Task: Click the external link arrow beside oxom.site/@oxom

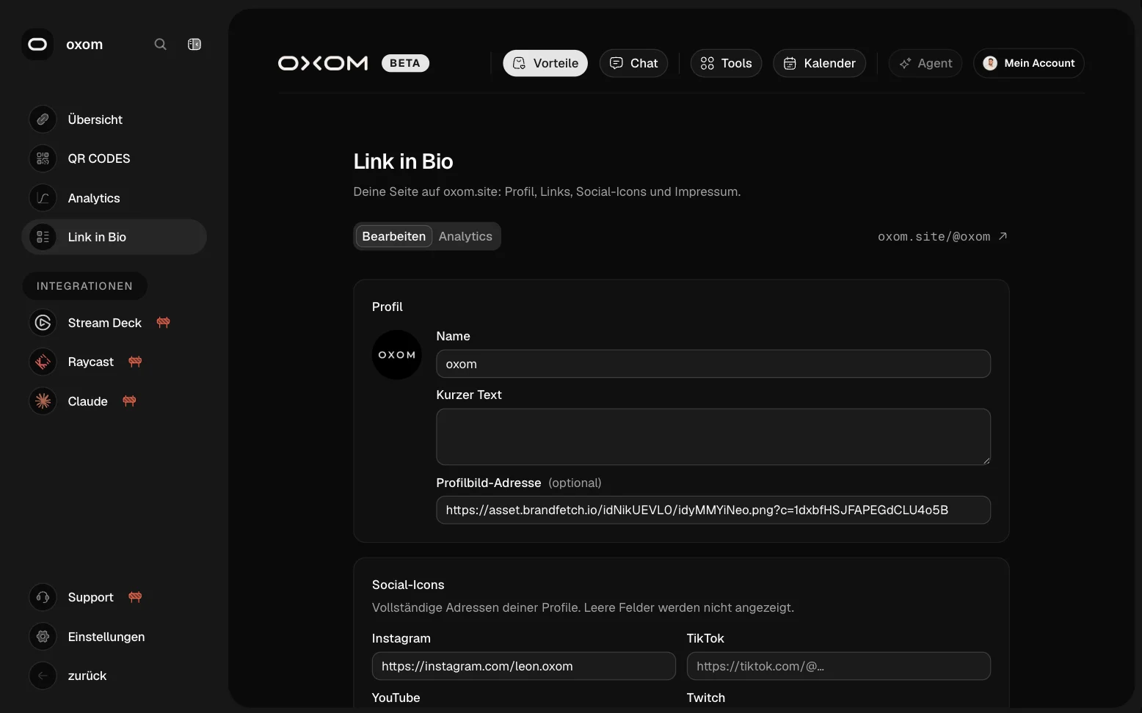Action: point(1003,236)
